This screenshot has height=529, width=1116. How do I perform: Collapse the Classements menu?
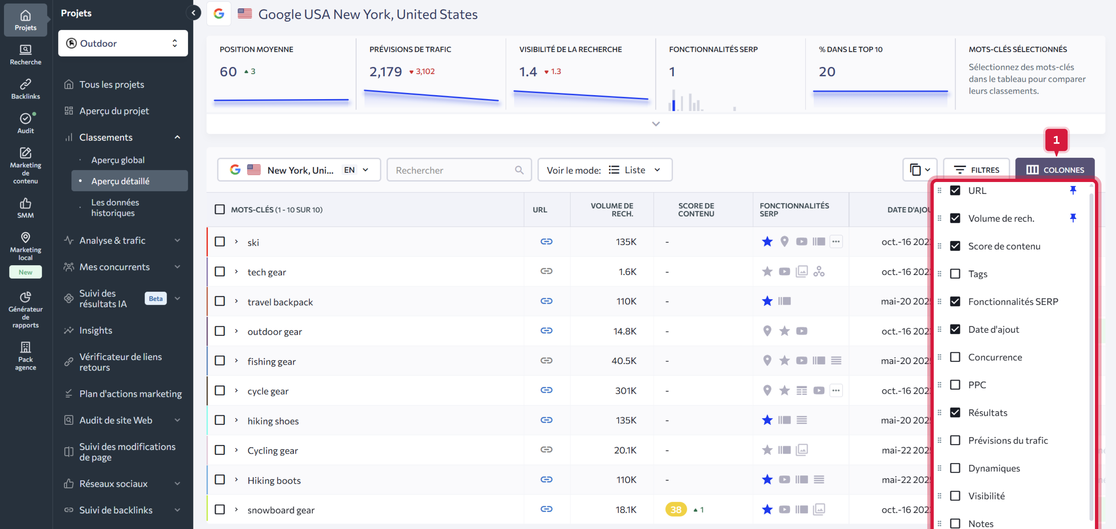[177, 137]
